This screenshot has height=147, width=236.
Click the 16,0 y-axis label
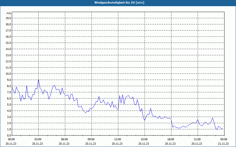(x=8, y=36)
